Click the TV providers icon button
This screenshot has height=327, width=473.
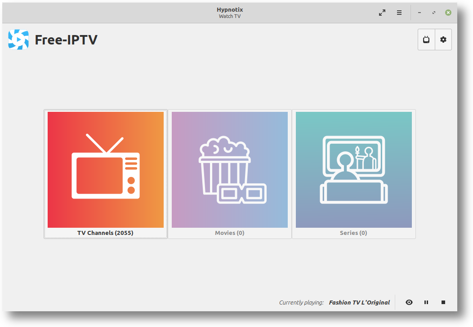(426, 40)
